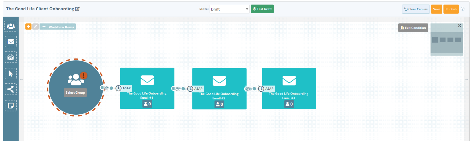Click the gray pencil edit tool
473x141 pixels.
click(x=35, y=27)
